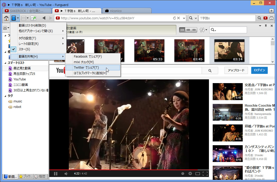Select the YouTube smart list

pyautogui.click(x=20, y=79)
